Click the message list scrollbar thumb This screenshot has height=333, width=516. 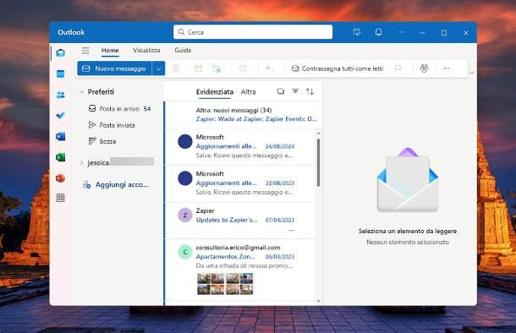pos(318,162)
